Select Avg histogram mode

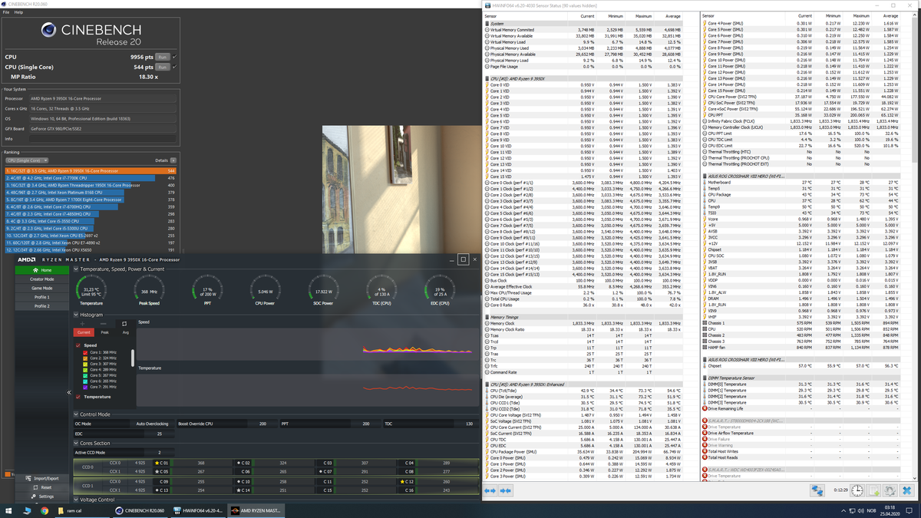pos(125,332)
